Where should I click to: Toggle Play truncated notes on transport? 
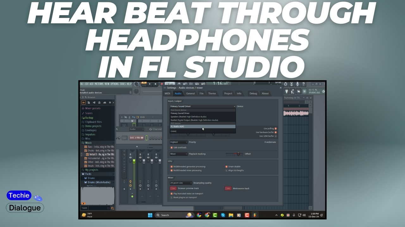(172, 194)
